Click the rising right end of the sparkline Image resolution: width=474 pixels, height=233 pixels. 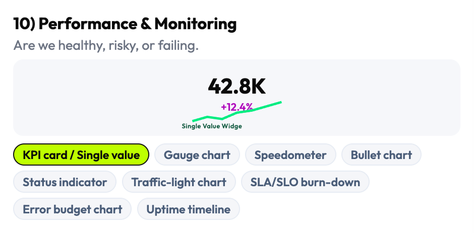click(x=279, y=103)
